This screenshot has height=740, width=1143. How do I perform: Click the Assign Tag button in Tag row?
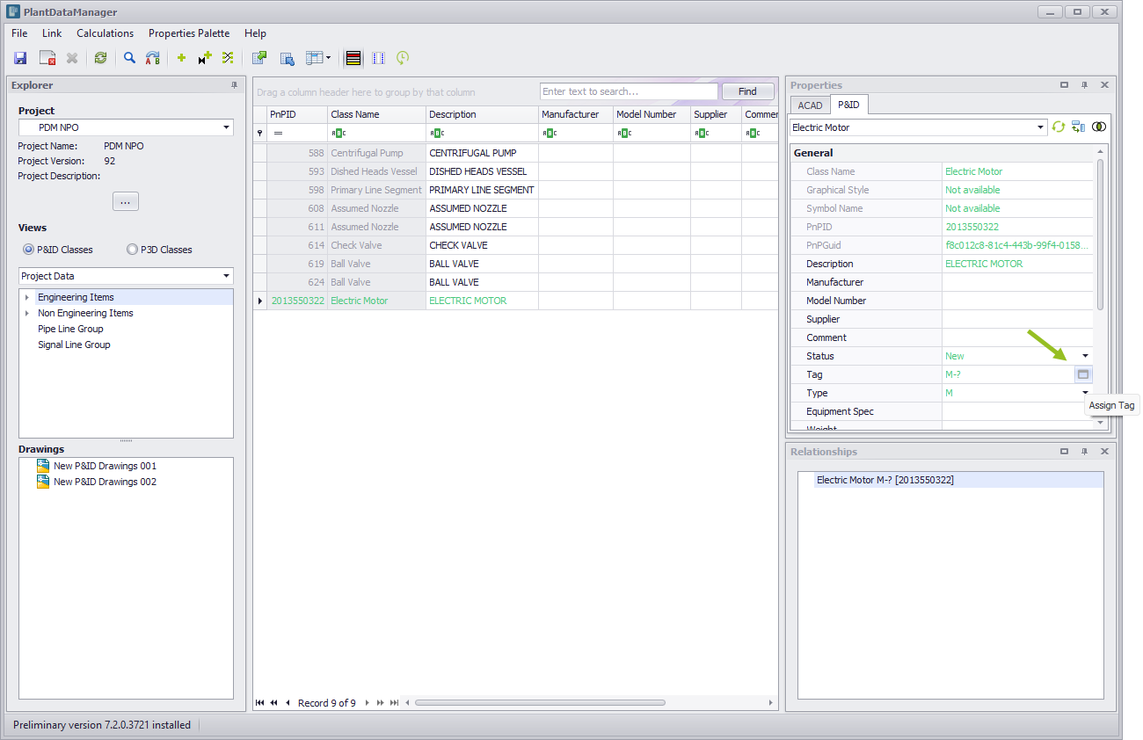1083,374
